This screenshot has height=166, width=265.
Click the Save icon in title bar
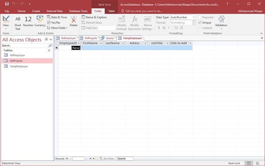(x=7, y=4)
